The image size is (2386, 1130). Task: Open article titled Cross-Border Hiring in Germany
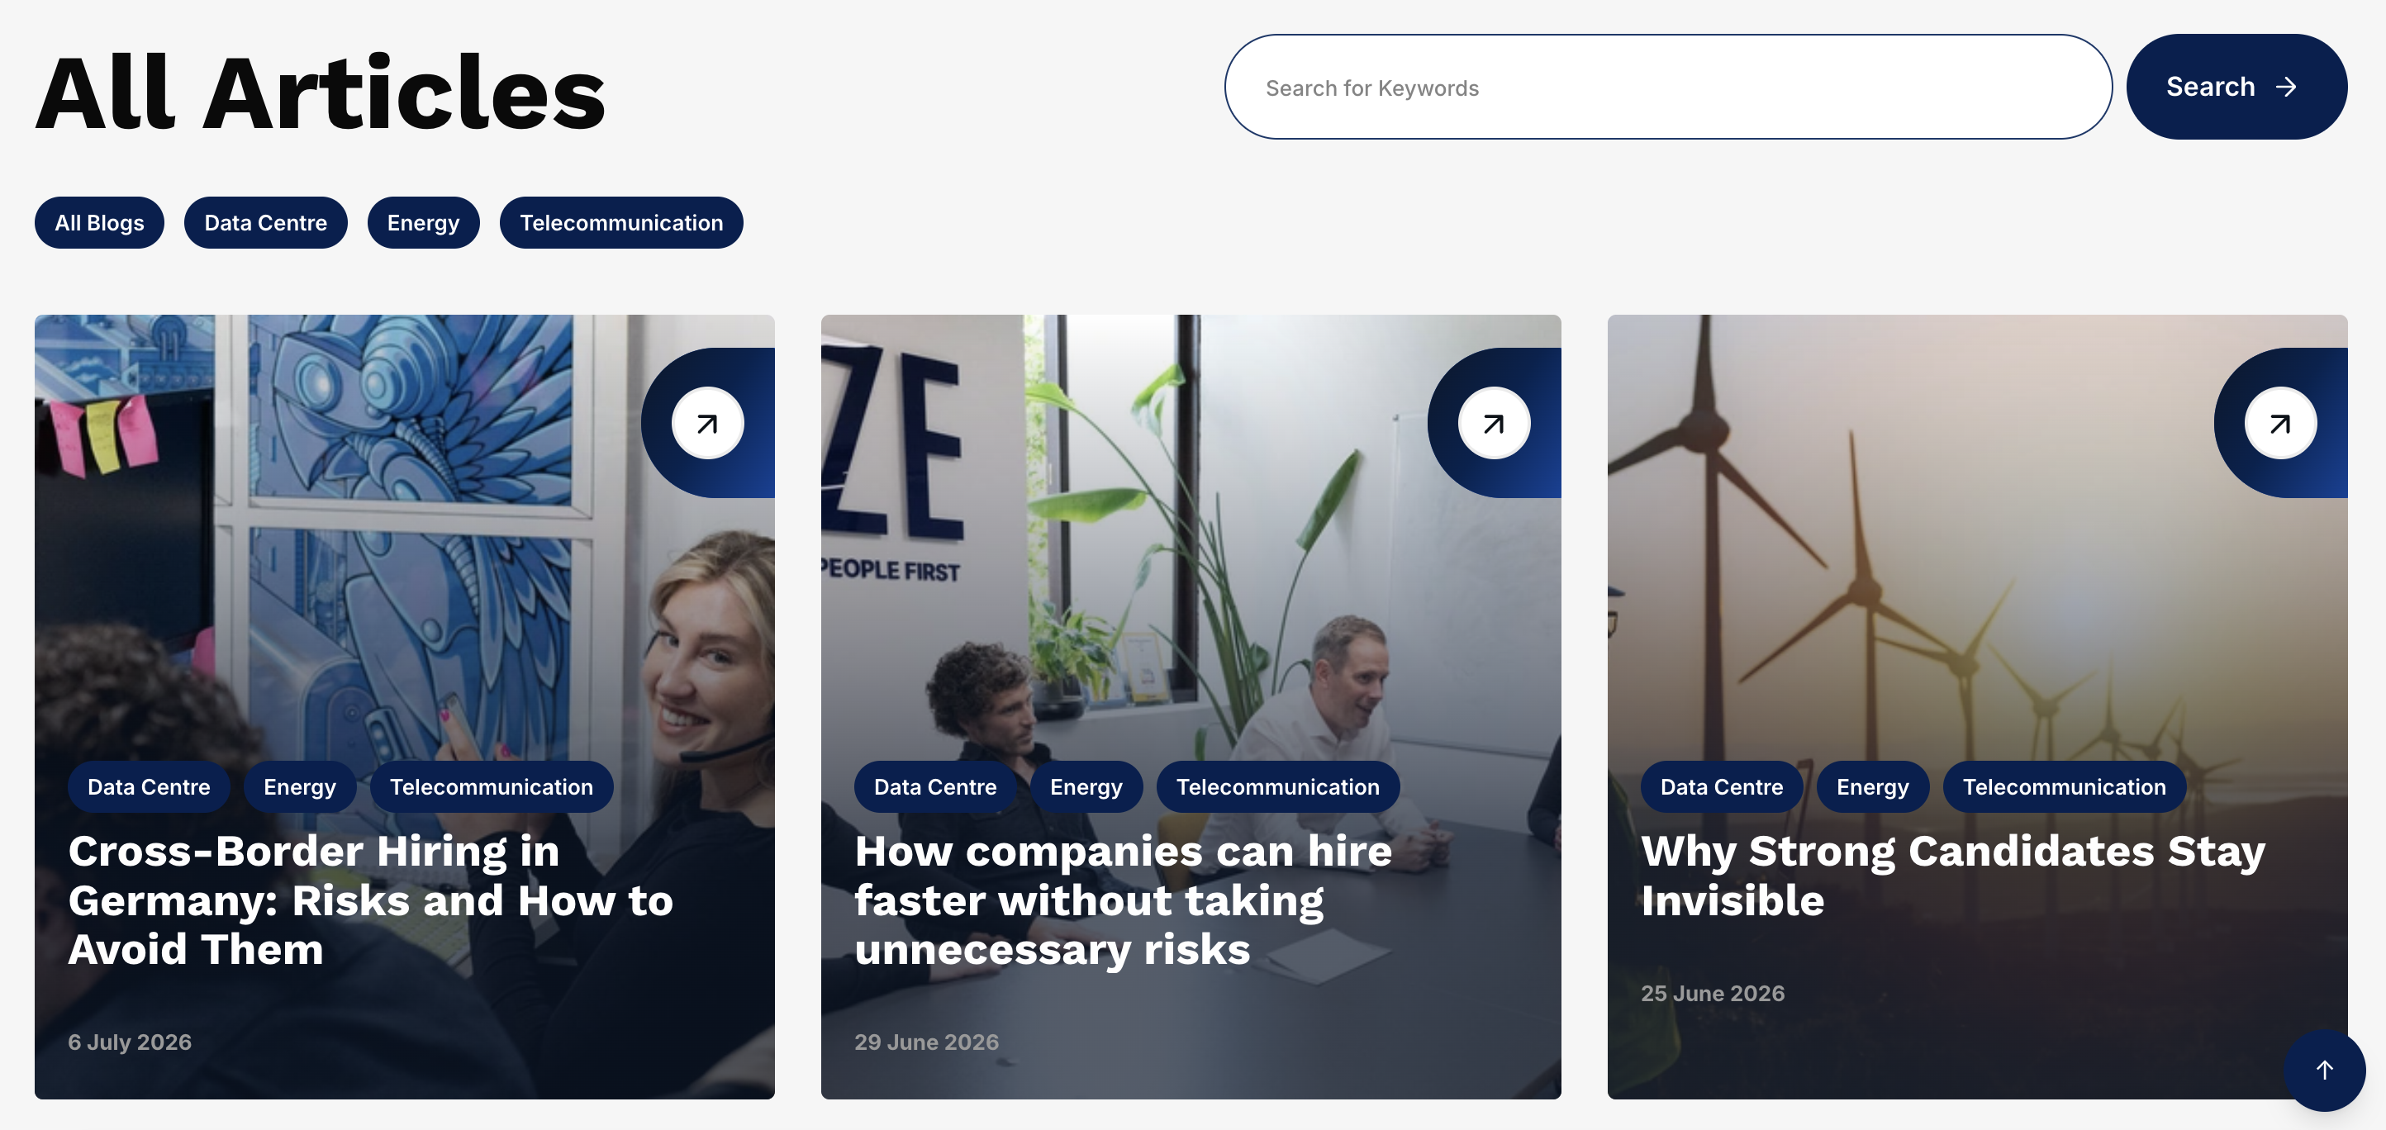pos(370,900)
